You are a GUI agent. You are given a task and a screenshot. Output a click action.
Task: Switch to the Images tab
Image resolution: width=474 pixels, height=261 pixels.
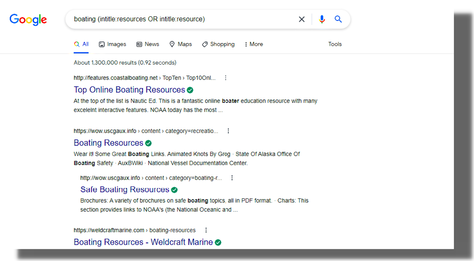click(x=112, y=44)
